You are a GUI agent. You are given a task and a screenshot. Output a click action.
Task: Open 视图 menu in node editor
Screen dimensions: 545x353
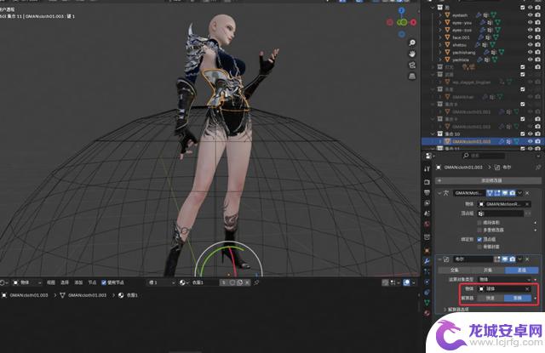(x=51, y=283)
